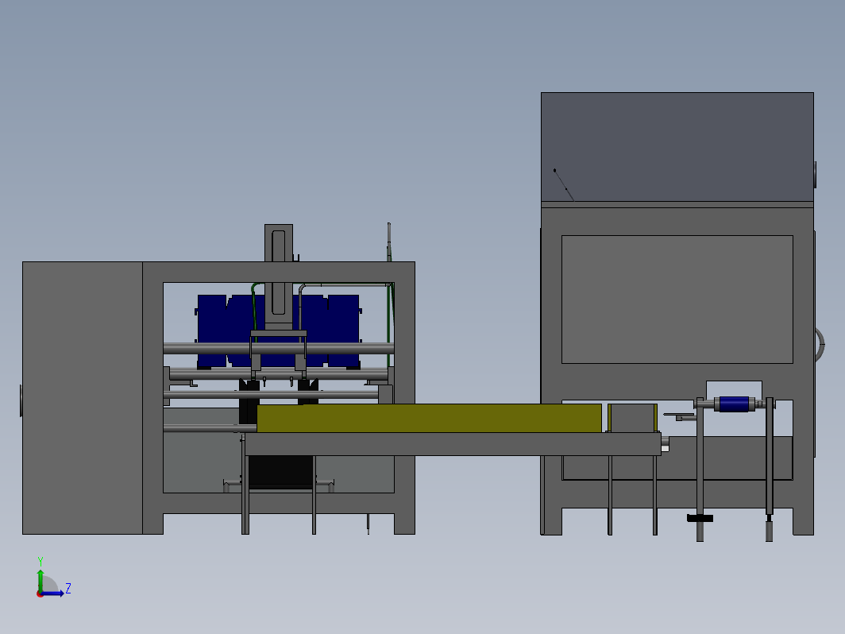Image resolution: width=845 pixels, height=634 pixels.
Task: Click the green Y axis arrow of the triad
Action: pos(41,580)
